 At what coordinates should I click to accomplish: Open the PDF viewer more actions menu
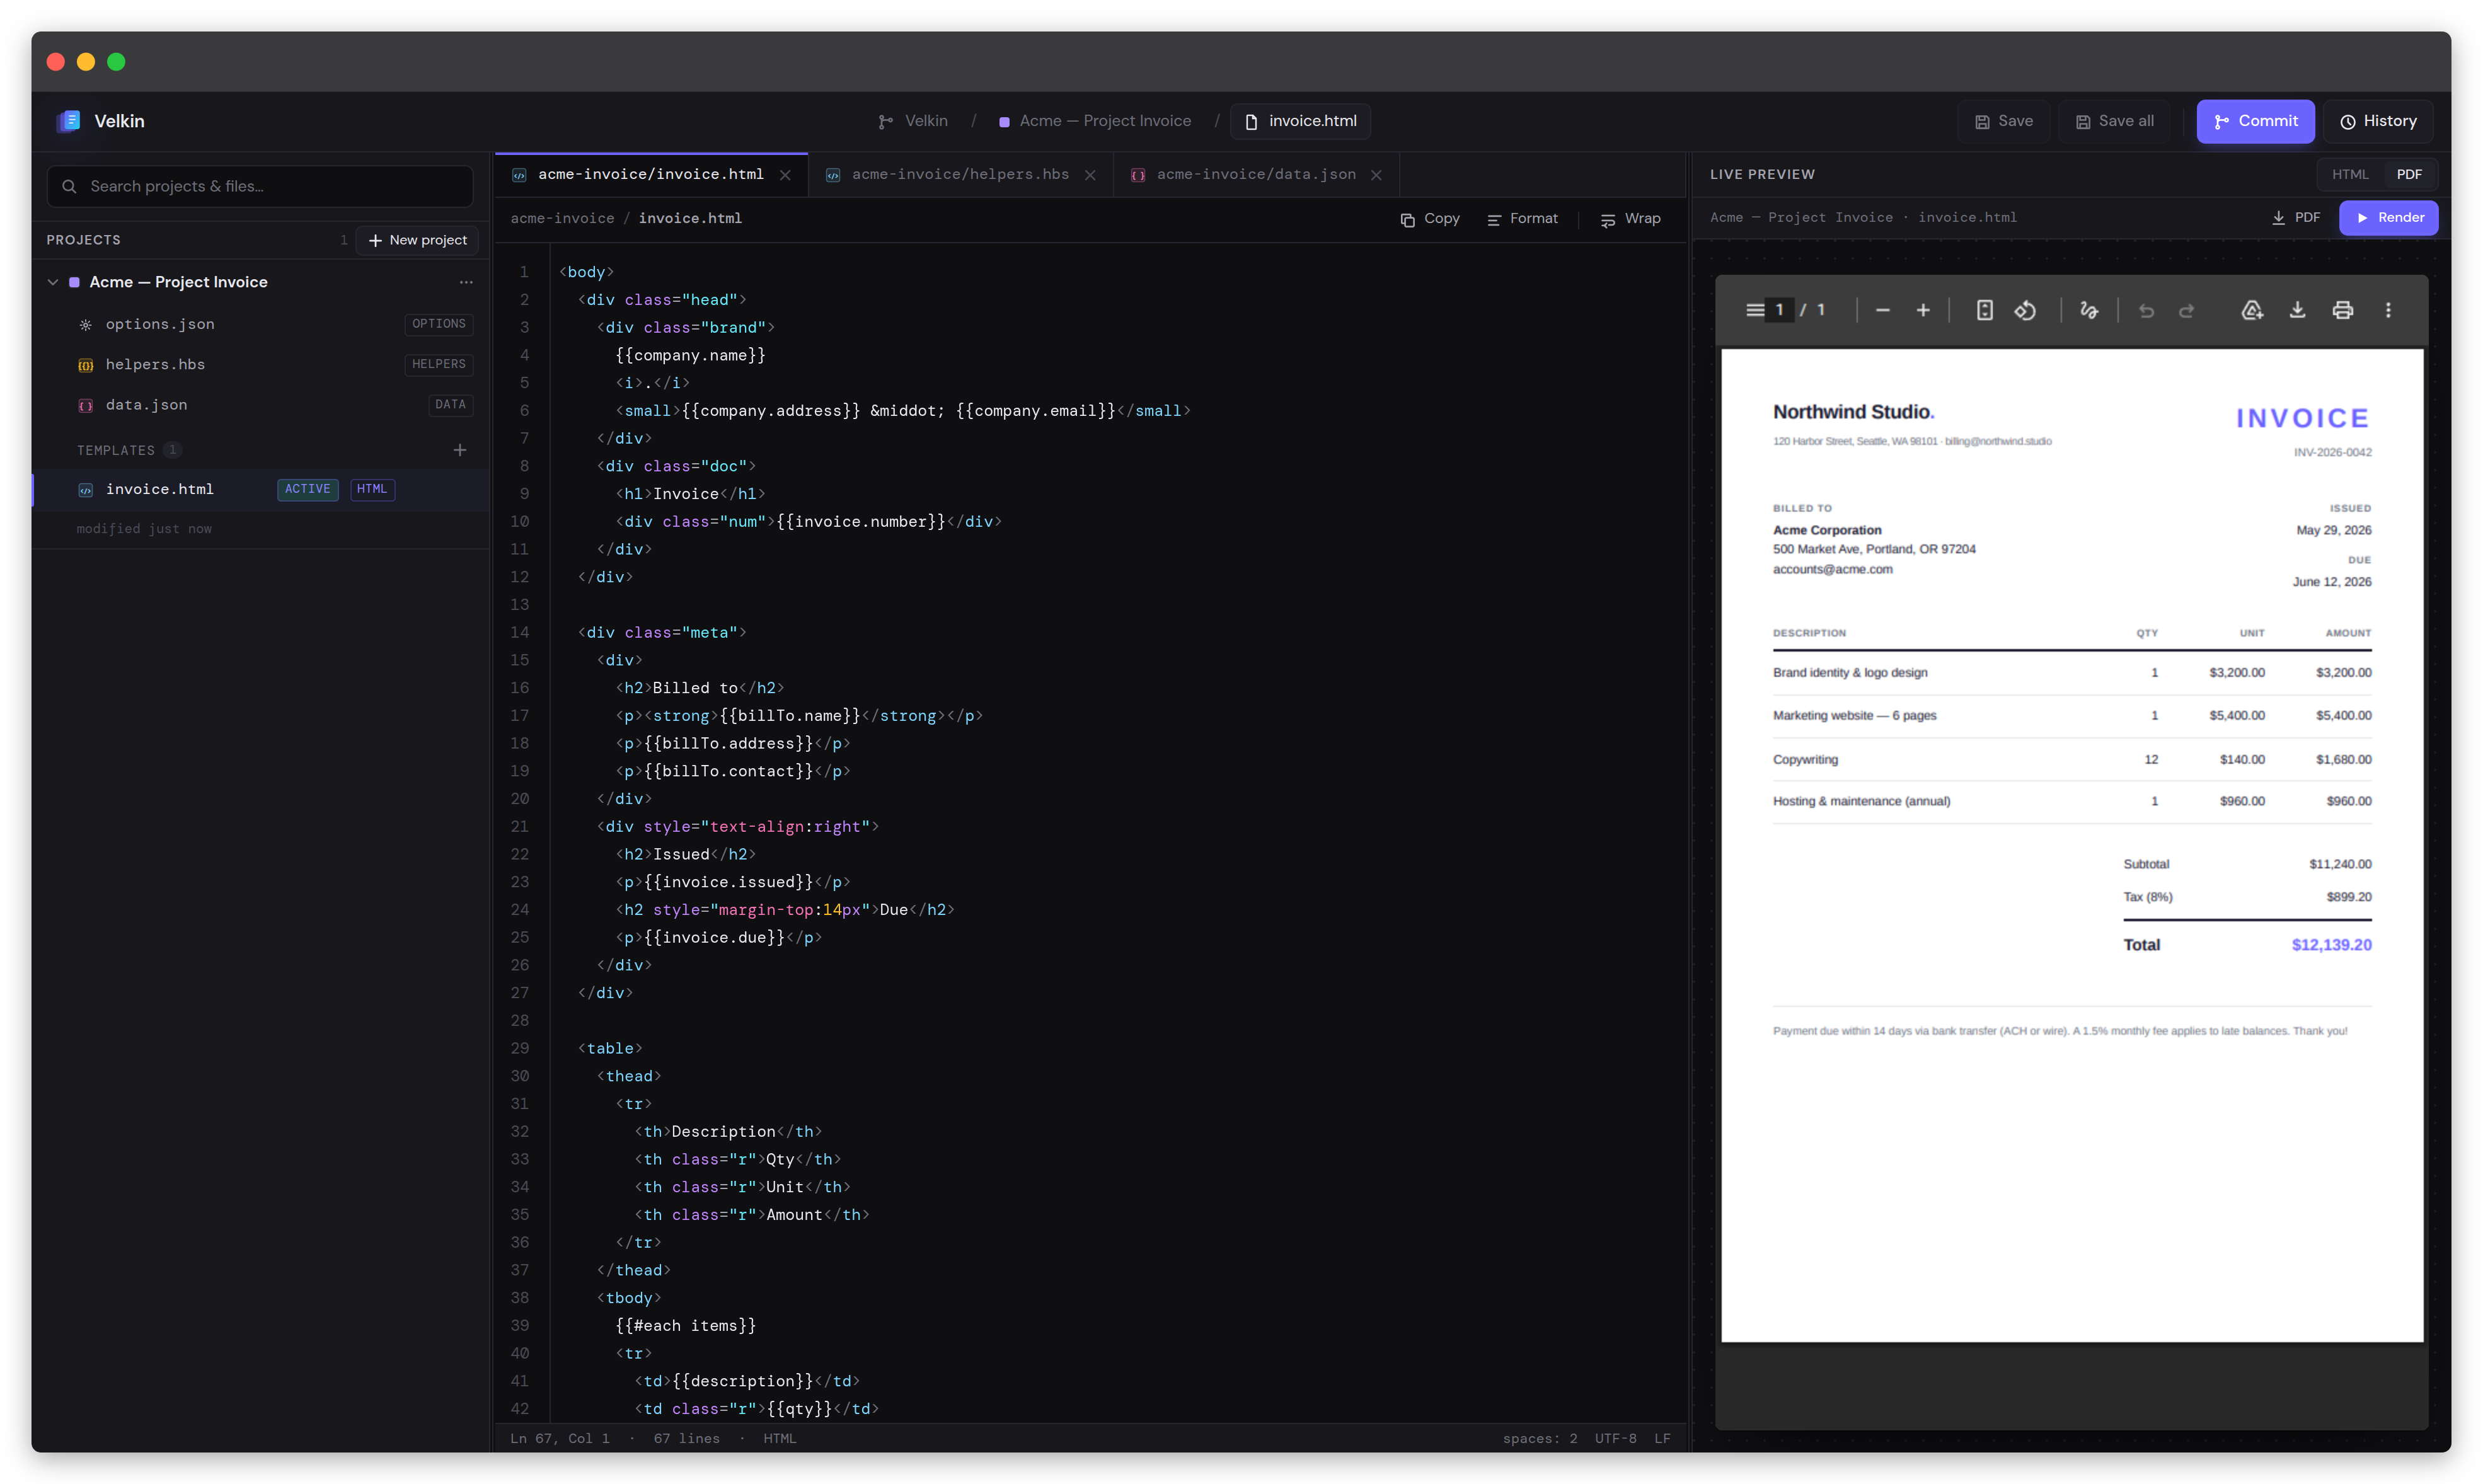click(2388, 310)
